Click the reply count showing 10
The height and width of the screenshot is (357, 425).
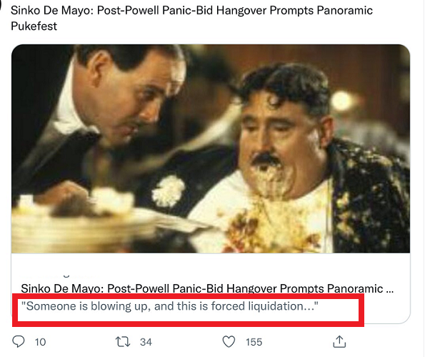coord(41,342)
